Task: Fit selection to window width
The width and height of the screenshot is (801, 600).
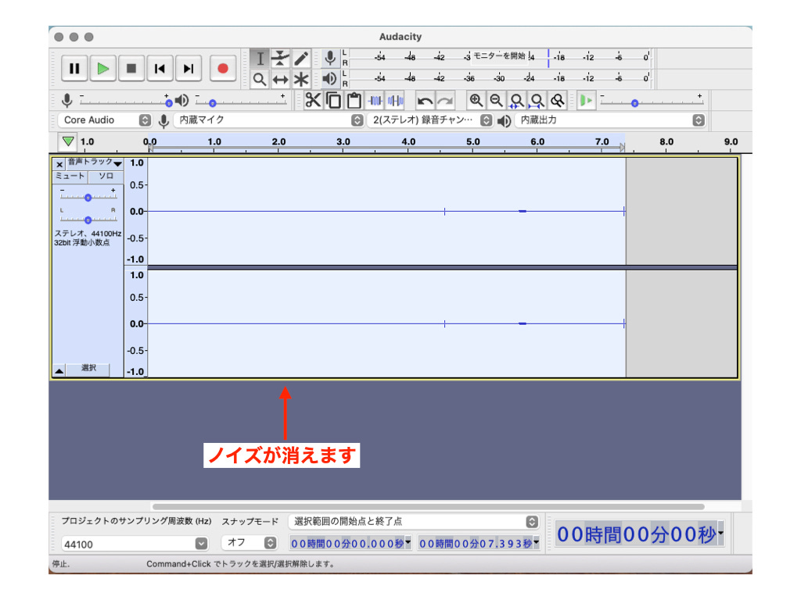Action: [516, 101]
